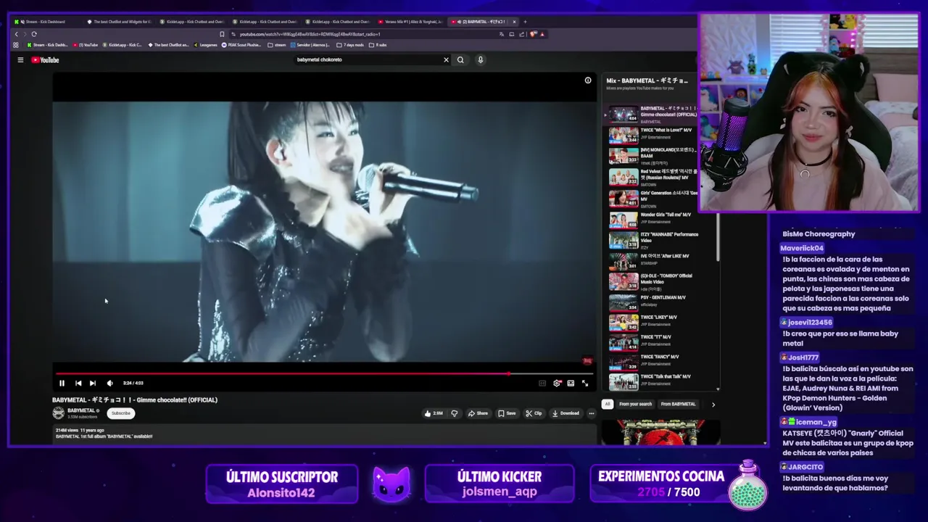This screenshot has width=928, height=522.
Task: Open the player settings gear
Action: pos(557,383)
